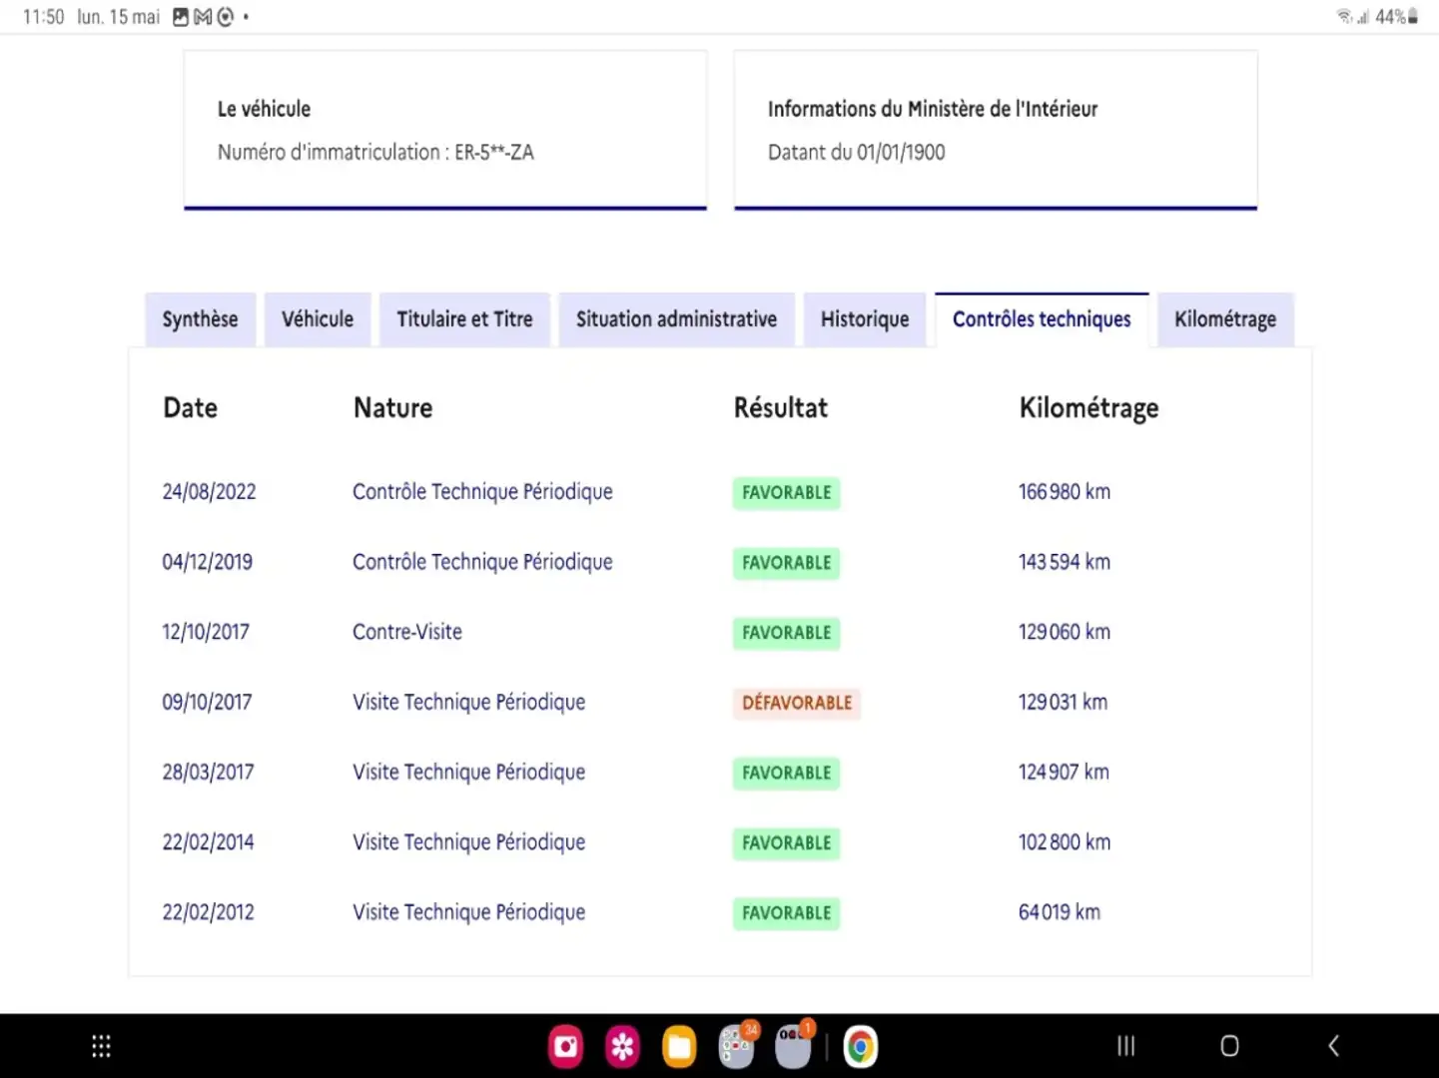Open the Véhicule tab

click(318, 319)
